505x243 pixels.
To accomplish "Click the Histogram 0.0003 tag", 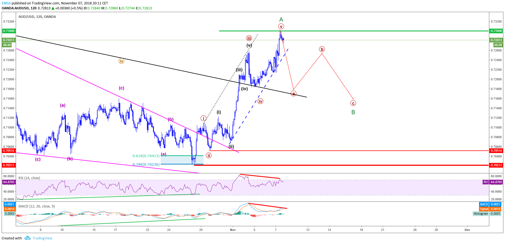I will (487, 214).
